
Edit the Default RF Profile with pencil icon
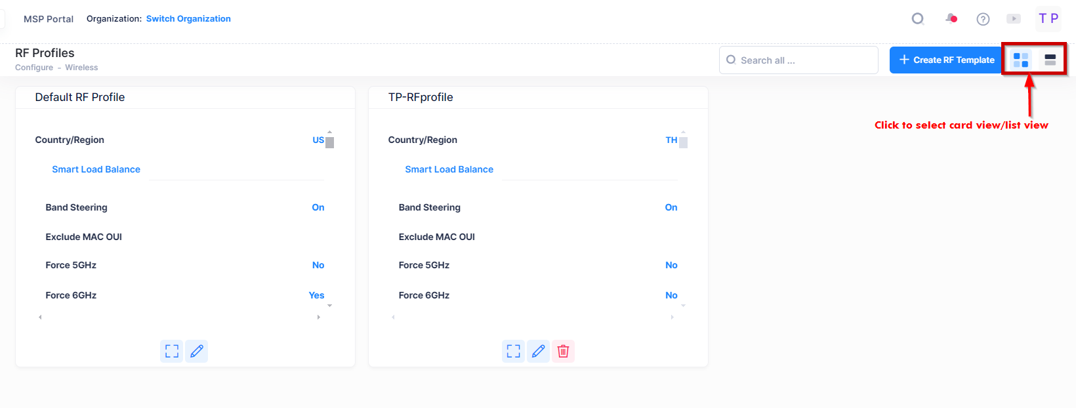tap(196, 351)
